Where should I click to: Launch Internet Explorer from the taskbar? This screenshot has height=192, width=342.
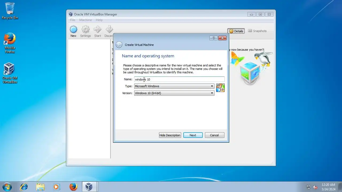click(24, 187)
